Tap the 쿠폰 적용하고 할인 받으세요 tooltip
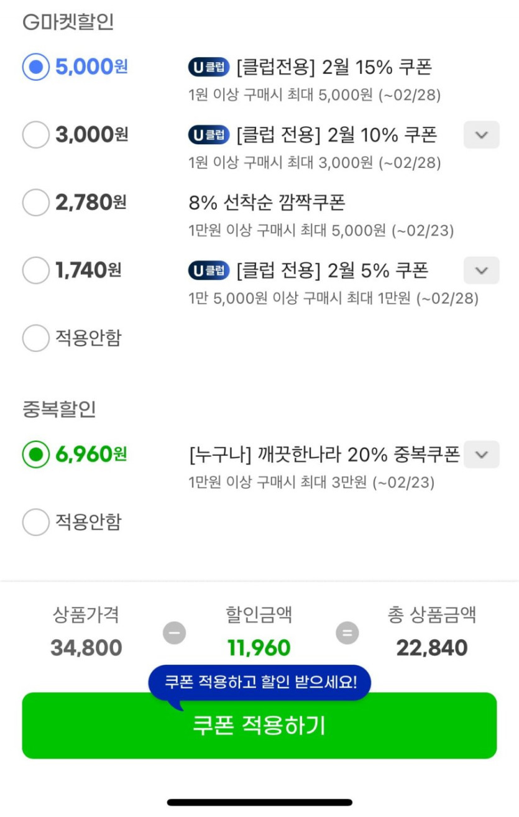 [x=260, y=682]
